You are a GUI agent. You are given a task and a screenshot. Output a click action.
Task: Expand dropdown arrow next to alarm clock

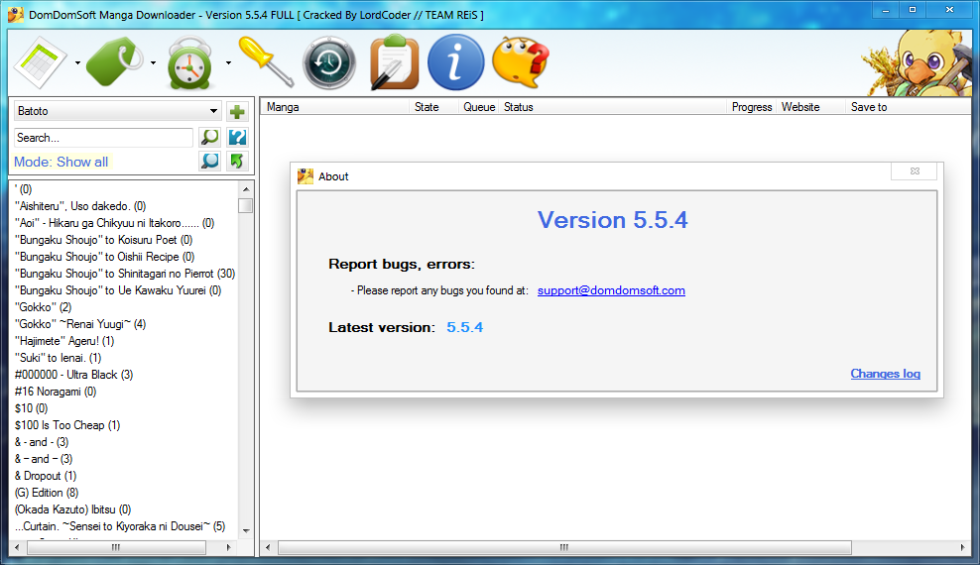pyautogui.click(x=228, y=63)
